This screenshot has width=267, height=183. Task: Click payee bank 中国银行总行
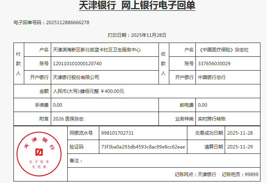point(212,77)
